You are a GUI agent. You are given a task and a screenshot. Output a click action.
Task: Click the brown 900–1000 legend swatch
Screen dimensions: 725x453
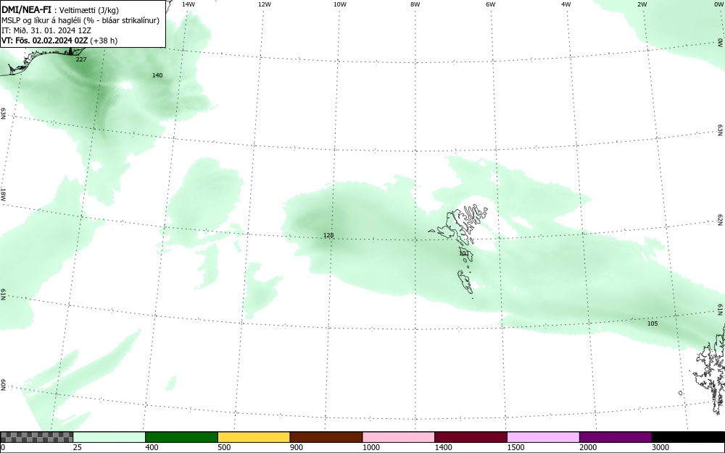click(x=326, y=437)
